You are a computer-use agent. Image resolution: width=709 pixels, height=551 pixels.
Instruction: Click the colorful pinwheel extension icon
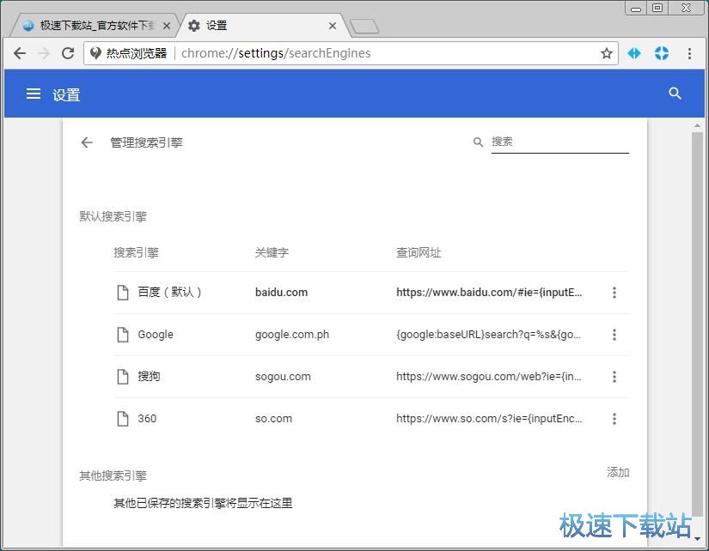[x=662, y=52]
